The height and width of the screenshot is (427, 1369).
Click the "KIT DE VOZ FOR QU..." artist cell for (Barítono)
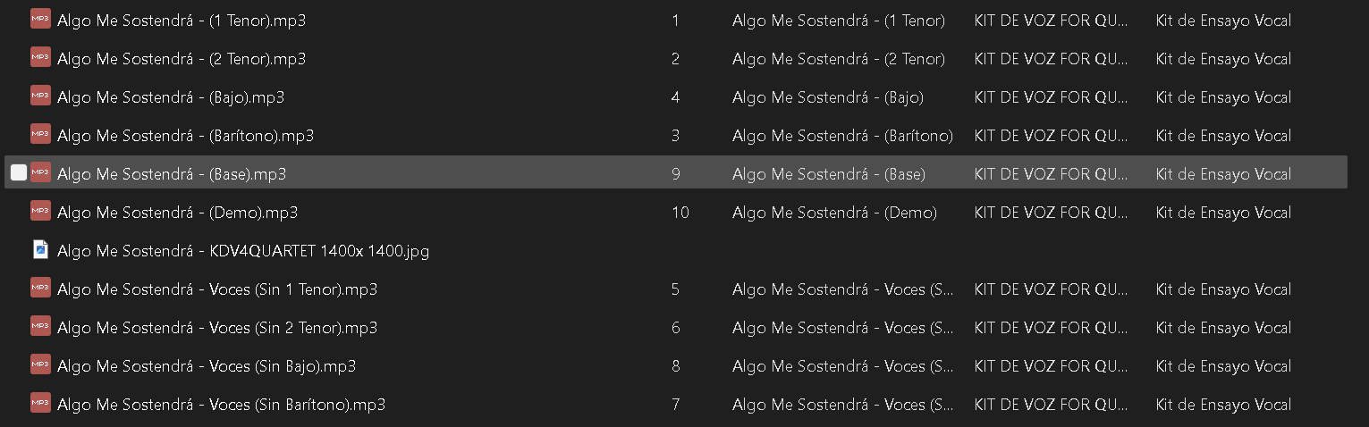click(x=1051, y=136)
